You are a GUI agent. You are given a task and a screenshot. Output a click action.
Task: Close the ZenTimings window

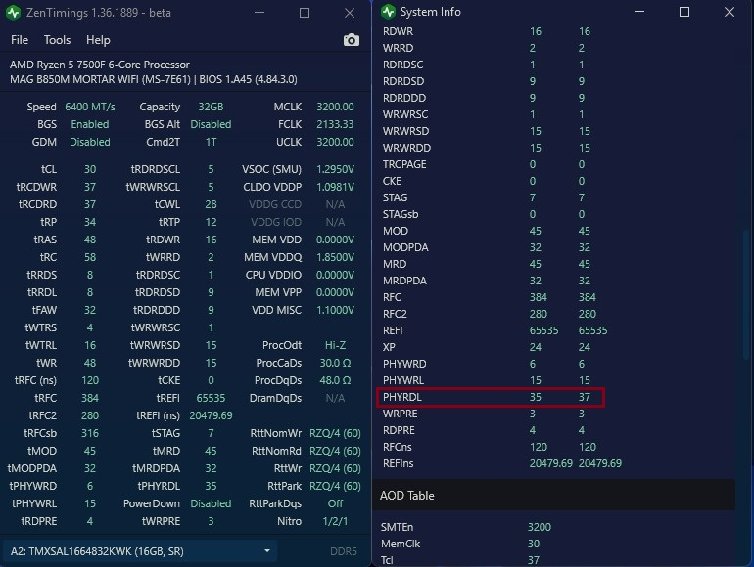(350, 13)
